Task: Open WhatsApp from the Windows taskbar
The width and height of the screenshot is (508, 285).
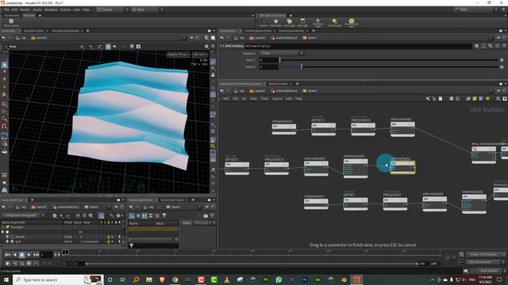Action: tap(279, 279)
